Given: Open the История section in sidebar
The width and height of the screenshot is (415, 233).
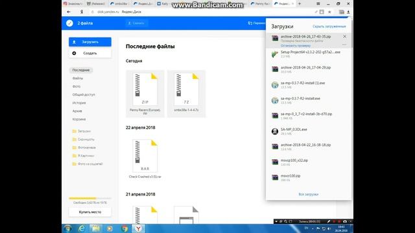Looking at the screenshot, I should 79,103.
